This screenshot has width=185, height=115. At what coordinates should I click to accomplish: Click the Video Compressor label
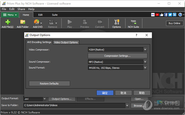39,50
